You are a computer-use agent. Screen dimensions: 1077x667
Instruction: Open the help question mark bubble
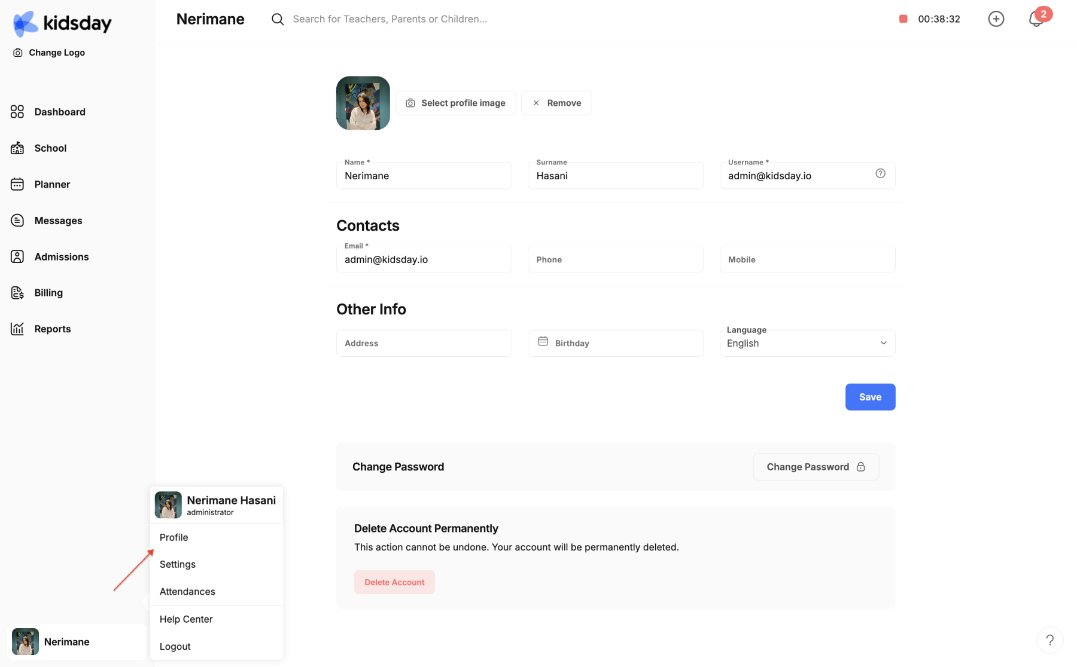tap(1049, 640)
